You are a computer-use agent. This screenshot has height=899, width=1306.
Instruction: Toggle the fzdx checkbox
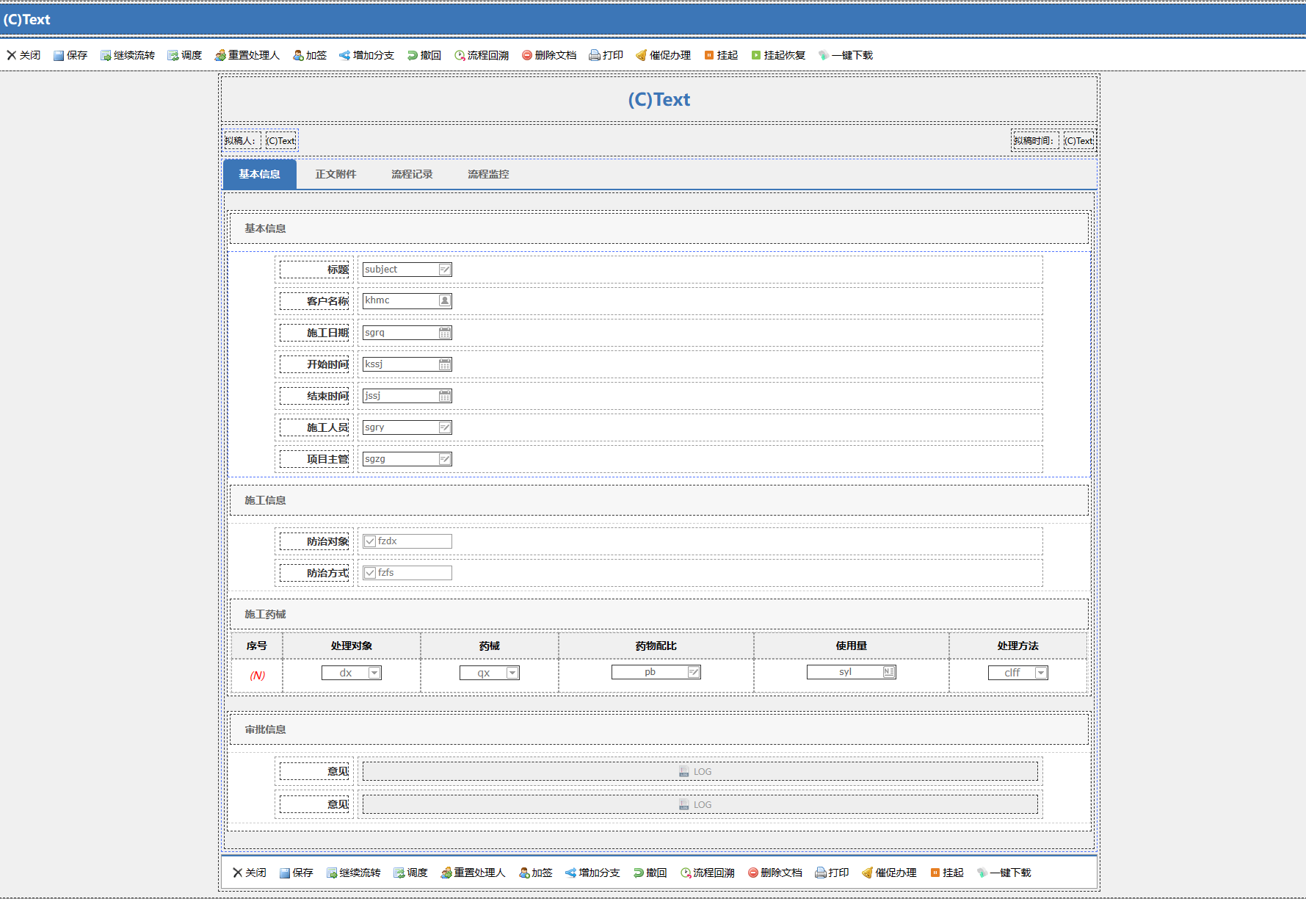[370, 541]
